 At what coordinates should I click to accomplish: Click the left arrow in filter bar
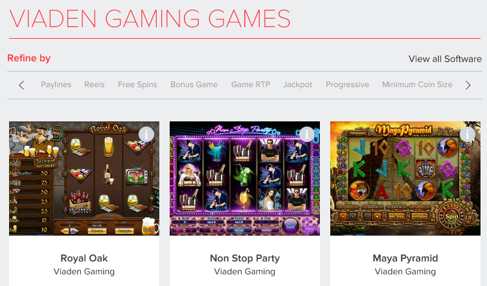coord(21,85)
